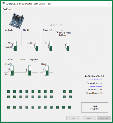Click the Slider 0 level bar
113x123 pixels.
[29, 71]
